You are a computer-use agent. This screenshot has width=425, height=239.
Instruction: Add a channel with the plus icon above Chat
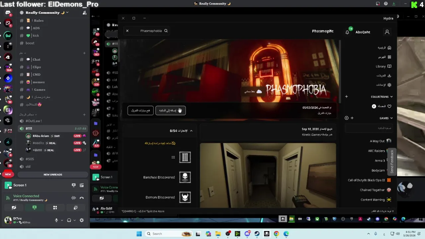tap(84, 53)
